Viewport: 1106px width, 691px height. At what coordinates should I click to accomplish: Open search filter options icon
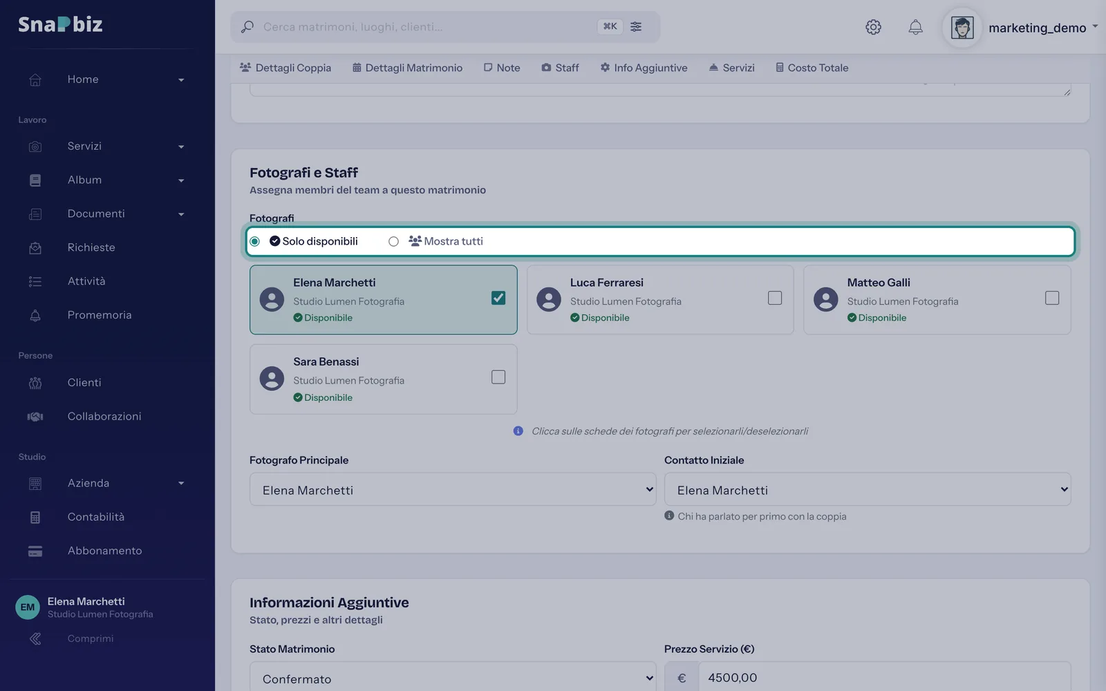[636, 26]
